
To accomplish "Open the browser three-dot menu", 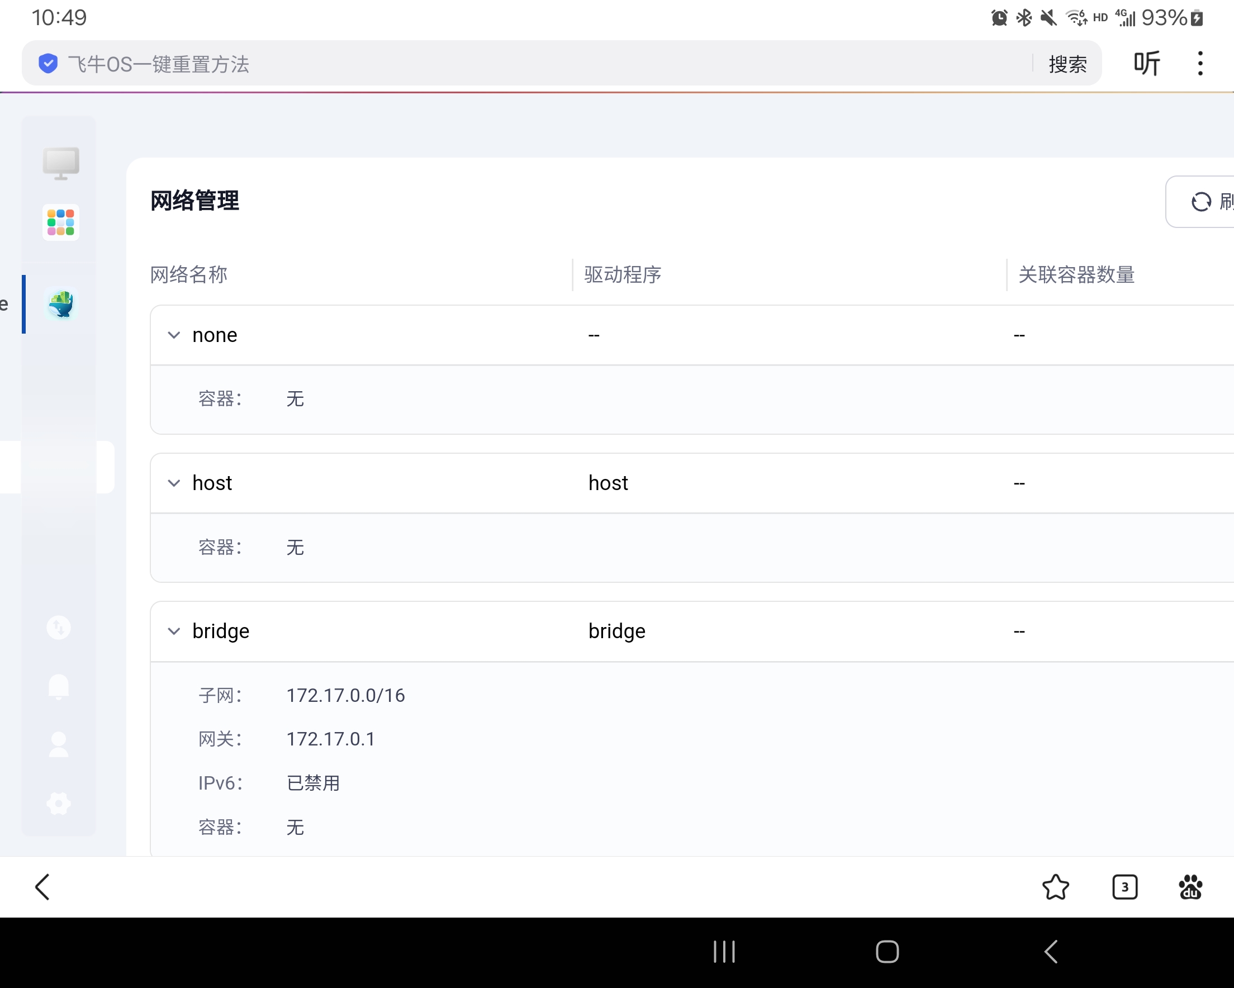I will (x=1200, y=63).
